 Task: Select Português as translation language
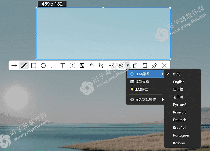182,135
